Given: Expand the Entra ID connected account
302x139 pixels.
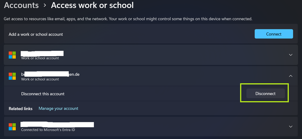Looking at the screenshot, I should (290, 127).
